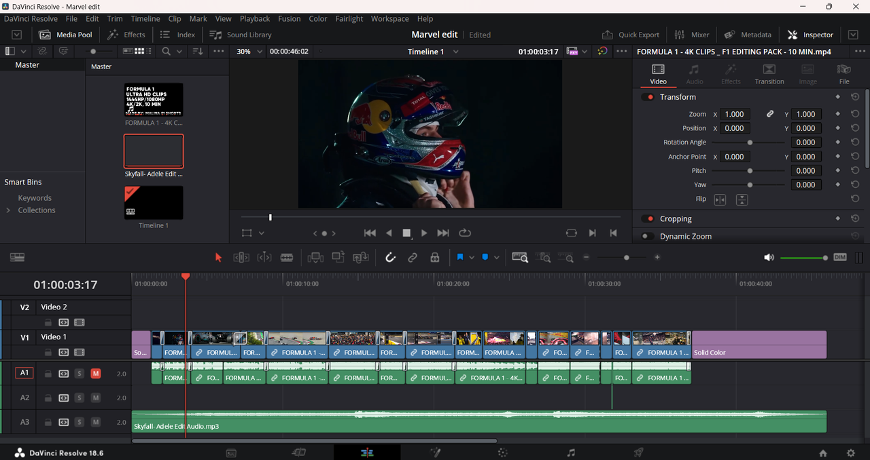Open viewer transform mode dropdown arrow
The height and width of the screenshot is (460, 870).
262,233
